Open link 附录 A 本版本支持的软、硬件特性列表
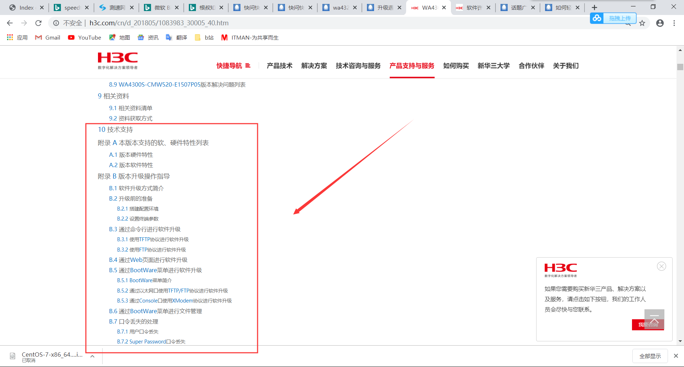The width and height of the screenshot is (684, 367). coord(153,143)
